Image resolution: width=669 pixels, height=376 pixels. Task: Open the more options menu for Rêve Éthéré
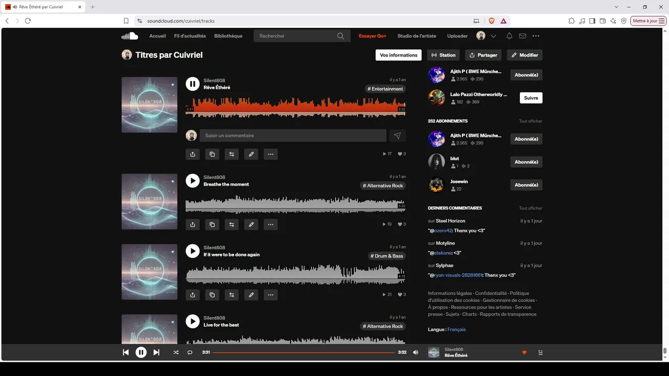270,154
